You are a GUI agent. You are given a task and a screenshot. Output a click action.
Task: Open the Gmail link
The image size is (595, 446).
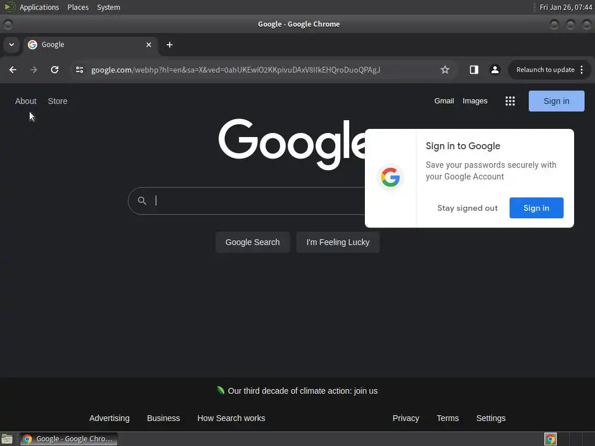pyautogui.click(x=444, y=101)
